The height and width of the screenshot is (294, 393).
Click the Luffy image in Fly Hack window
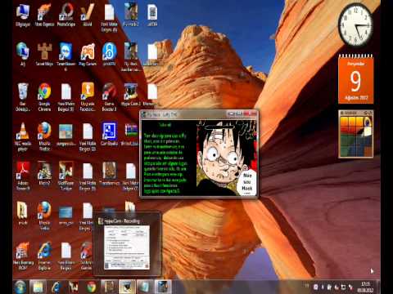pyautogui.click(x=227, y=158)
